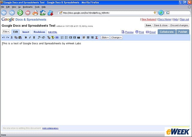Open the Style dropdown

105,38
